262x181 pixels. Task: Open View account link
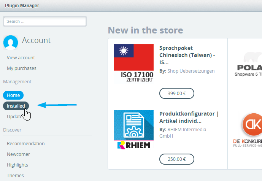pyautogui.click(x=21, y=58)
